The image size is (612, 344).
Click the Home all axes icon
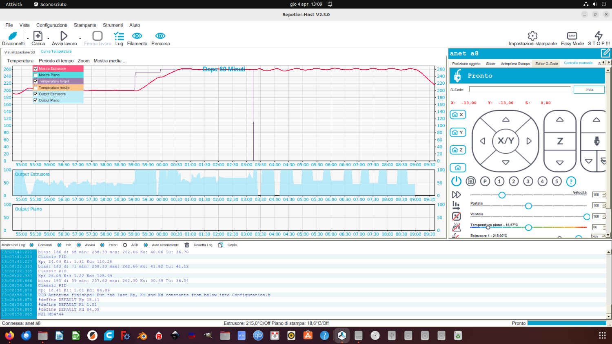point(458,168)
